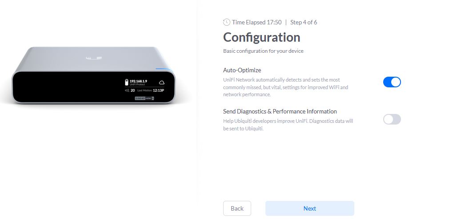This screenshot has height=219, width=457.
Task: Click the white device icon left of 192.168.1.9
Action: coord(127,82)
